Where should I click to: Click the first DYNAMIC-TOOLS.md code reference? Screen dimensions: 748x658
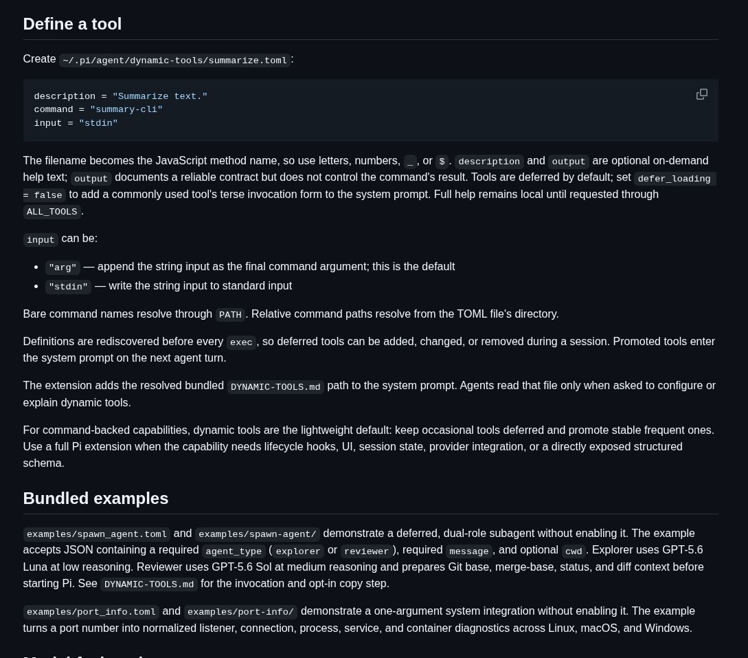[x=275, y=387]
